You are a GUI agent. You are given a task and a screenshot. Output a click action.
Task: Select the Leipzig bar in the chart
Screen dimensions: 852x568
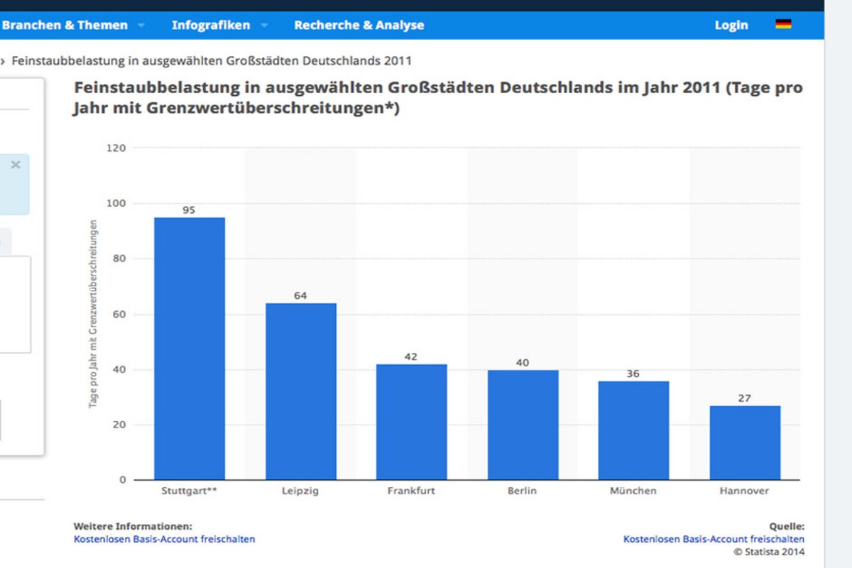pos(301,391)
